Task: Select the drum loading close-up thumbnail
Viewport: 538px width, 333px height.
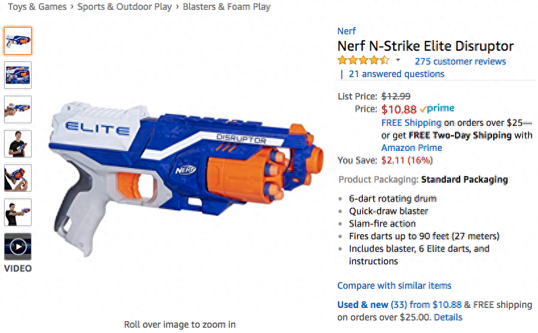Action: (18, 178)
